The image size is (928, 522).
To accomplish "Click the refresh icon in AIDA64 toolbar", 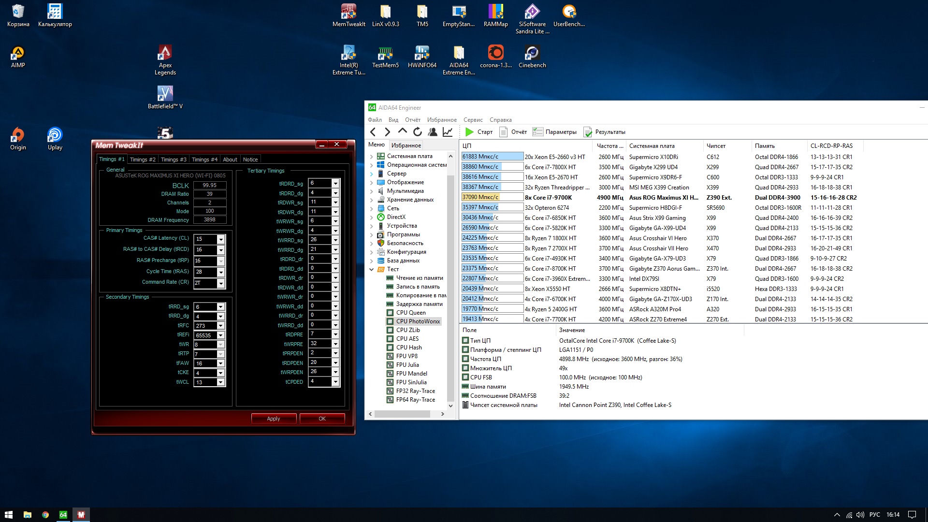I will 418,132.
